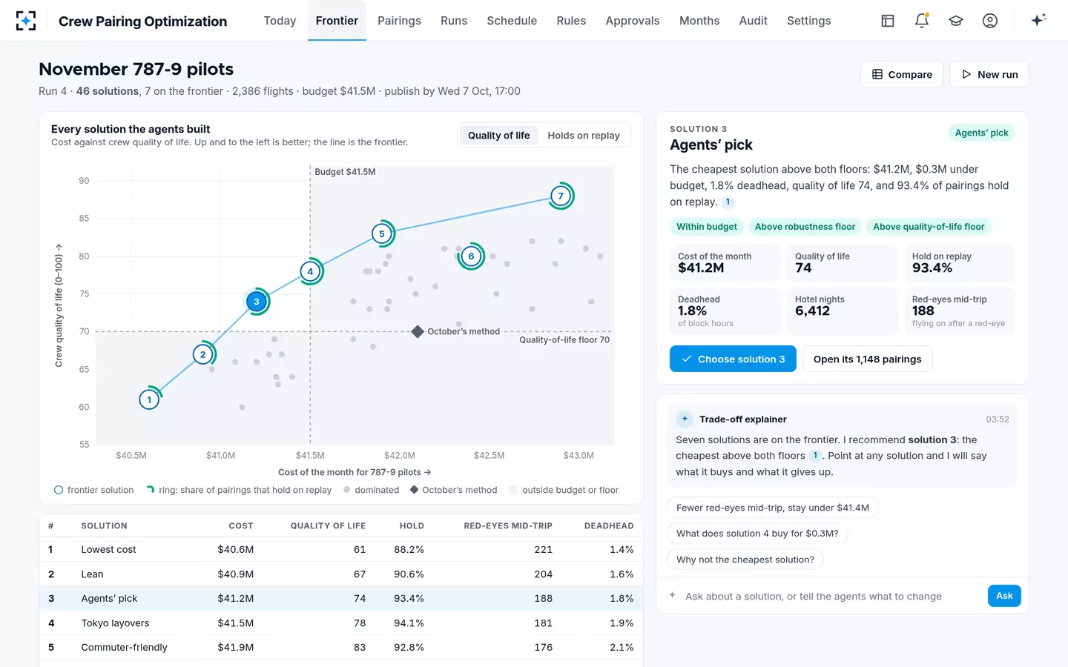The height and width of the screenshot is (667, 1068).
Task: Open its 1,148 pairings
Action: [867, 359]
